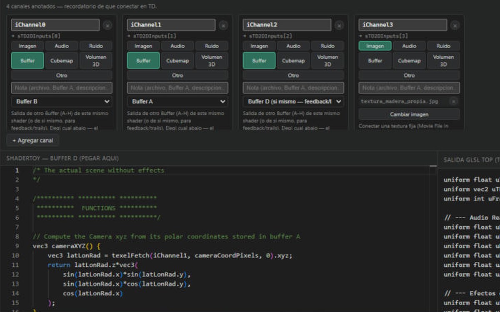Viewport: 500px width, 312px height.
Task: Select Volumen 3D type for iChannel2
Action: click(327, 60)
